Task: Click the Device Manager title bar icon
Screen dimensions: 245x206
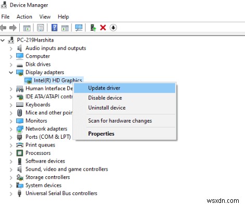Action: point(4,5)
